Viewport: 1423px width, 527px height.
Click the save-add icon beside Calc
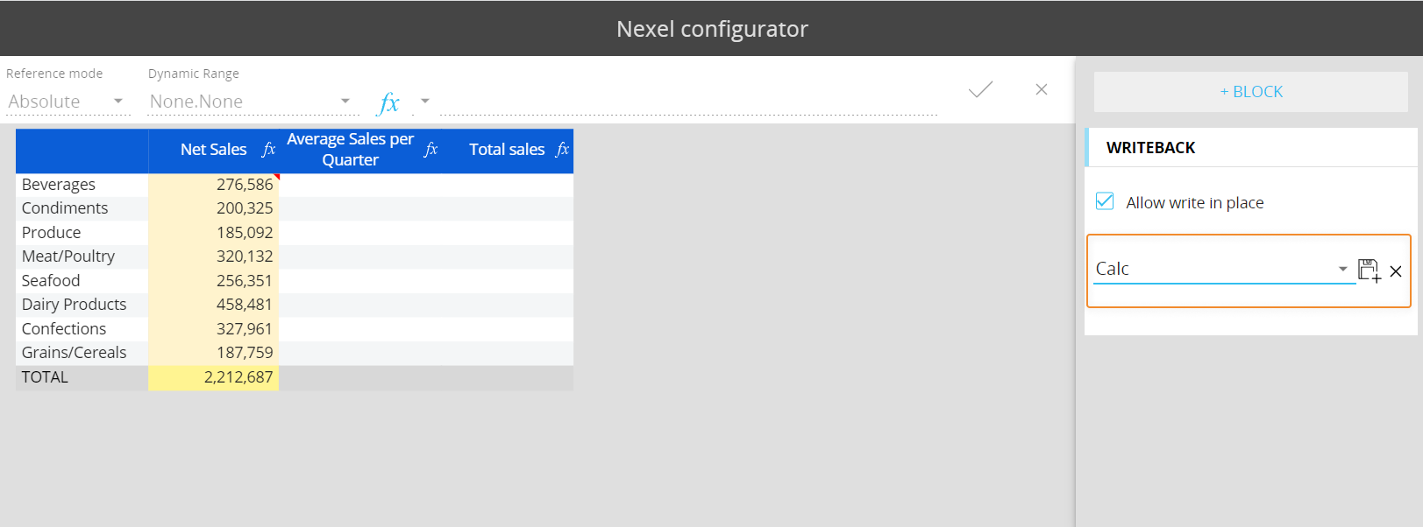[x=1368, y=271]
